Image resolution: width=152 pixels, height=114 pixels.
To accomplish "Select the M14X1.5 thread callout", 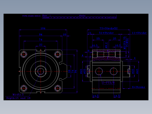I will click(18, 94).
